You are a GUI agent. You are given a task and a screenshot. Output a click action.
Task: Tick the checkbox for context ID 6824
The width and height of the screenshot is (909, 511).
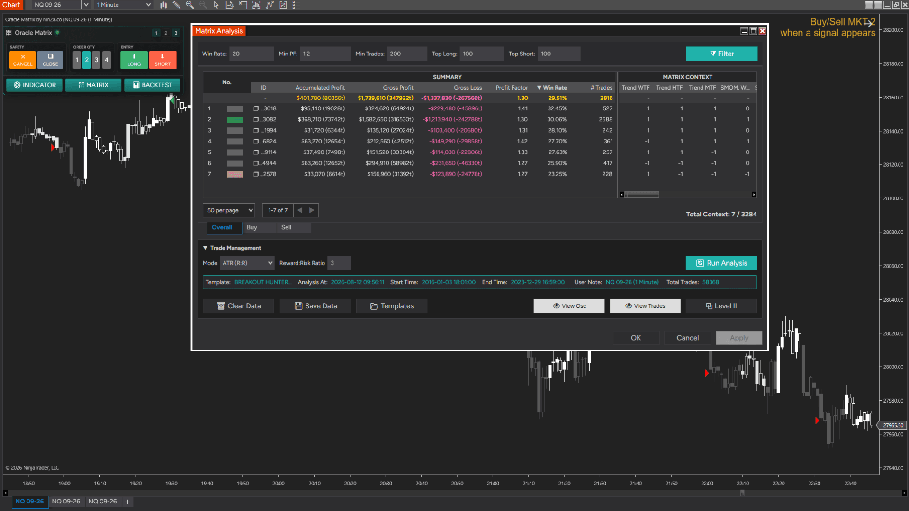(x=256, y=141)
